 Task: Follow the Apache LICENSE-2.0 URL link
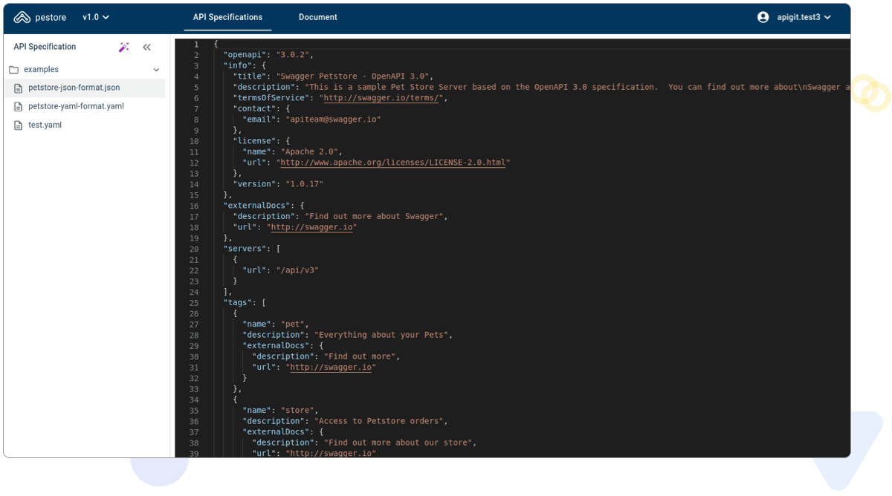coord(393,163)
